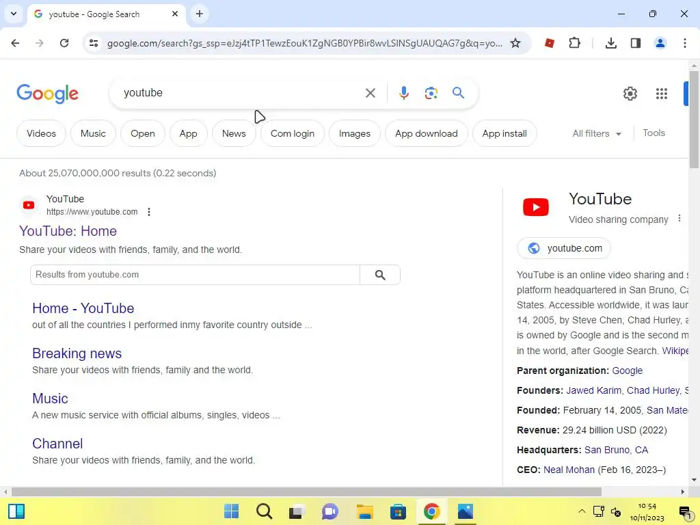The image size is (700, 525).
Task: Select the App install chip
Action: click(504, 133)
